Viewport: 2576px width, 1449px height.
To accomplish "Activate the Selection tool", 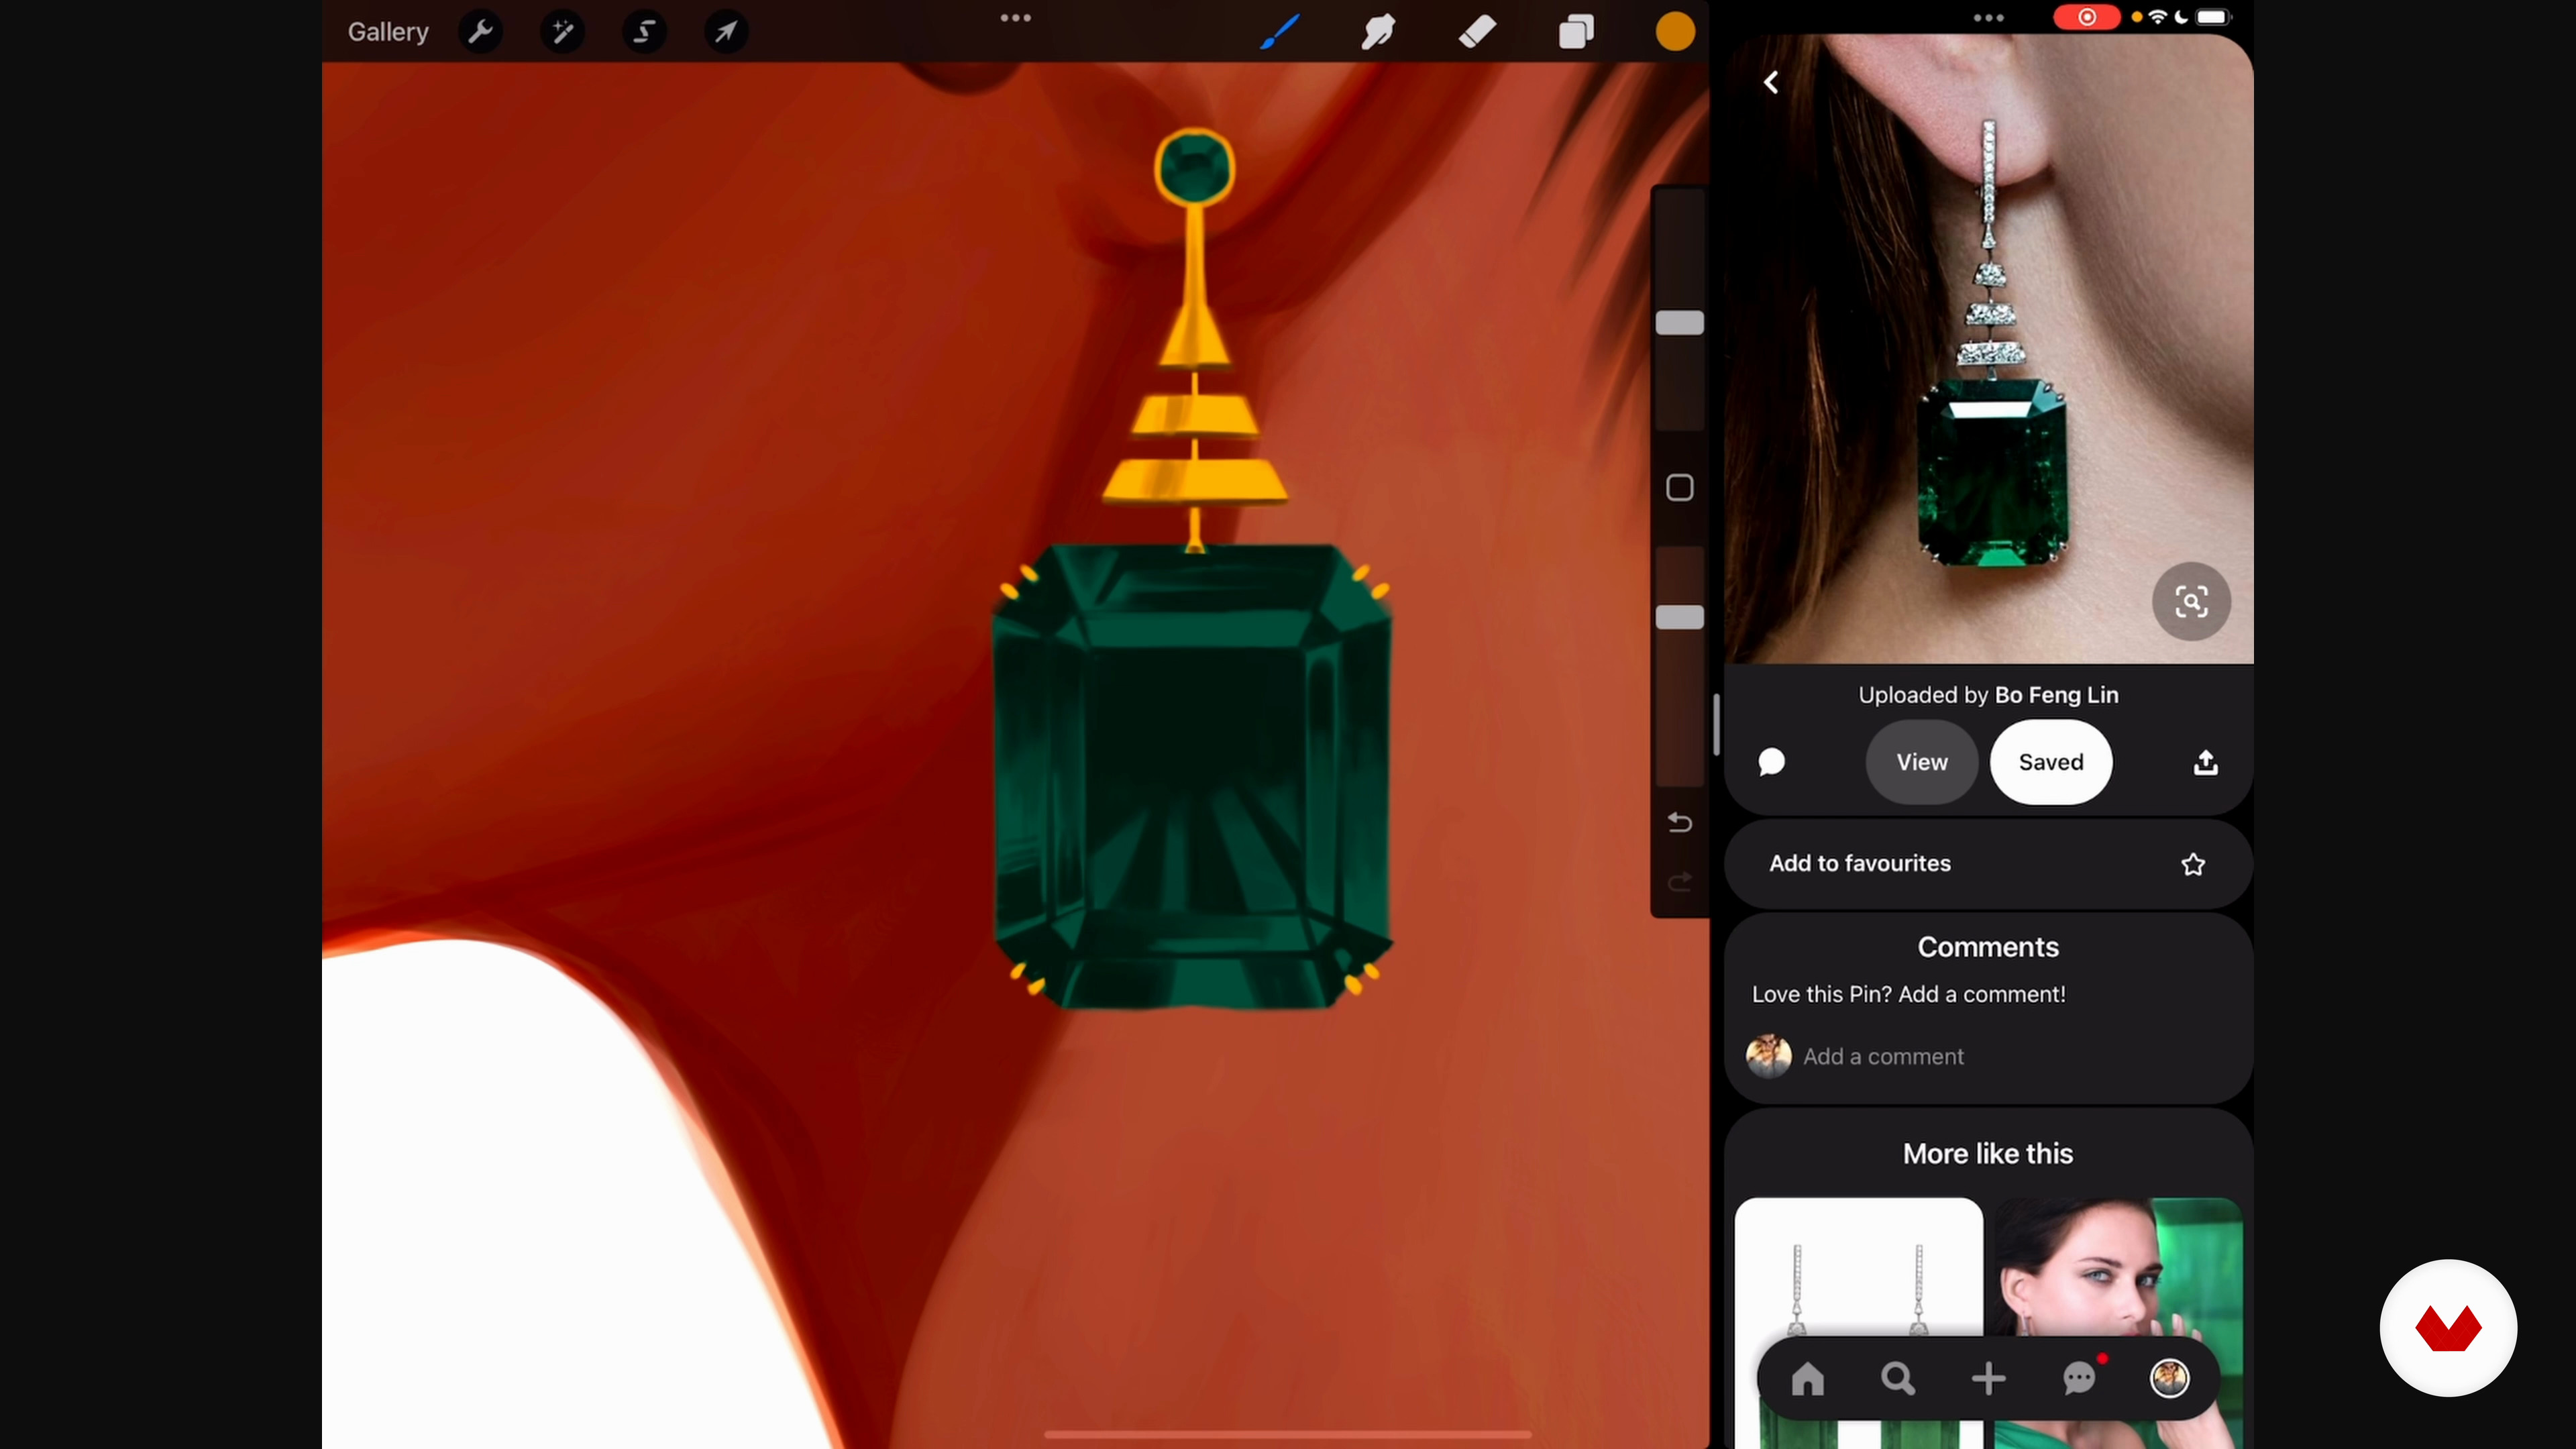I will [x=645, y=32].
